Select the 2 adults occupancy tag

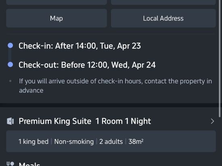point(111,141)
